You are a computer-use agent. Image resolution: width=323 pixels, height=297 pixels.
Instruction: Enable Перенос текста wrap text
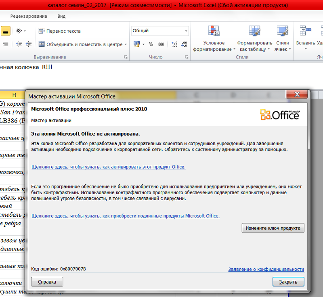(x=59, y=31)
